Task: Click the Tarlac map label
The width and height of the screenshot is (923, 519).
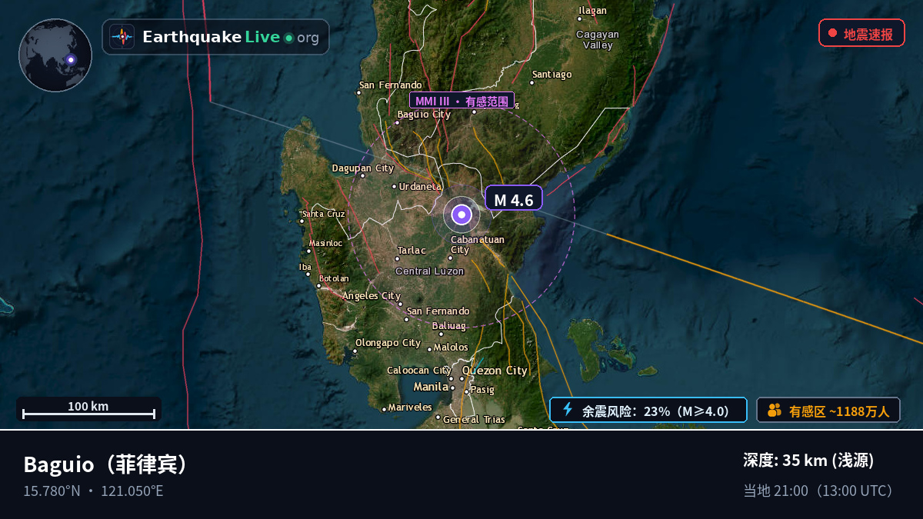Action: click(x=412, y=250)
